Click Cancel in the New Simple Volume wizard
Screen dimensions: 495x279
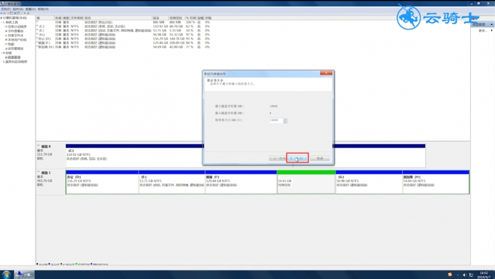[x=319, y=158]
